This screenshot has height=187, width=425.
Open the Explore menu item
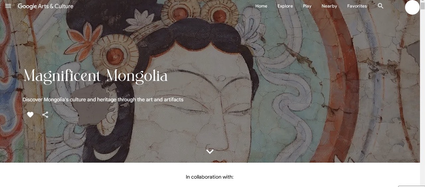285,6
